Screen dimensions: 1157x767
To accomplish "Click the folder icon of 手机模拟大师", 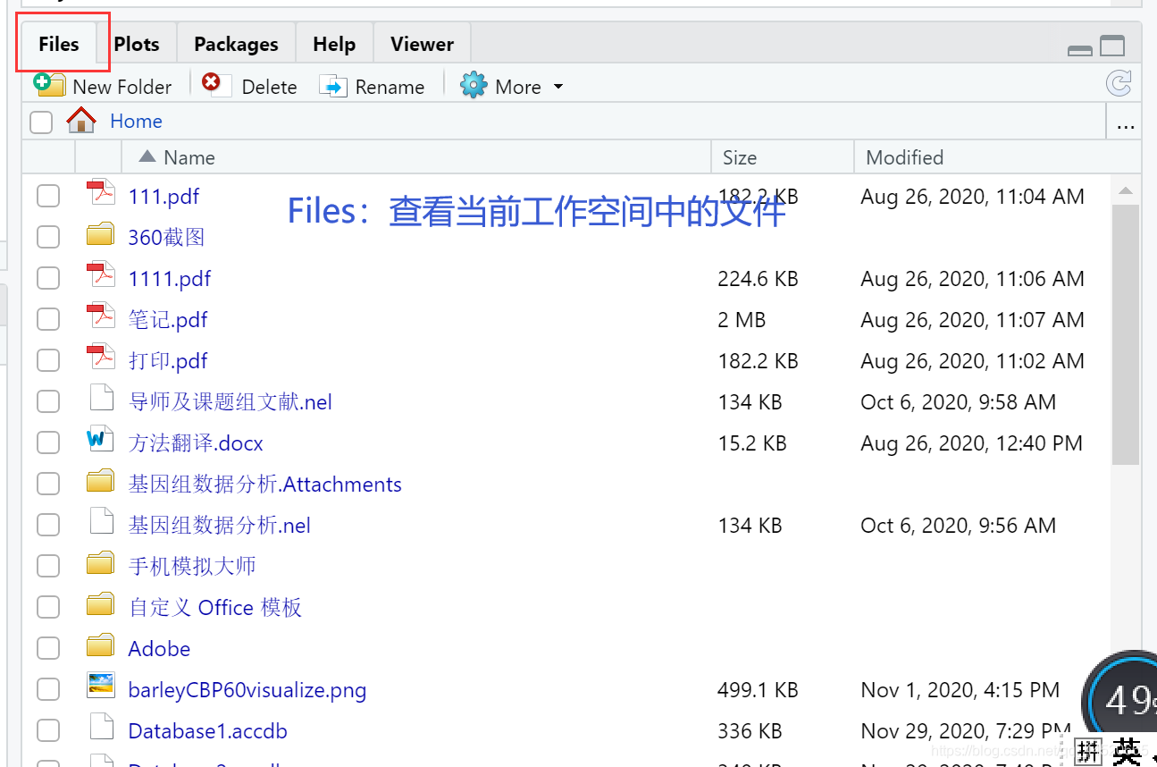I will 101,564.
